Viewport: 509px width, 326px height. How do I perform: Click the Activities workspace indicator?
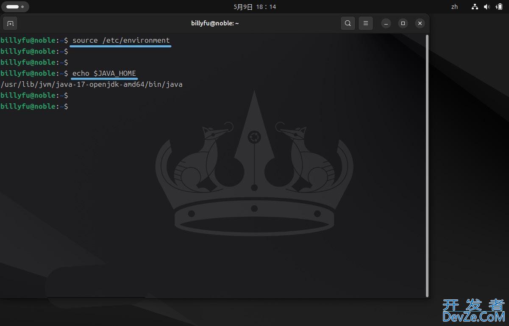tap(15, 7)
